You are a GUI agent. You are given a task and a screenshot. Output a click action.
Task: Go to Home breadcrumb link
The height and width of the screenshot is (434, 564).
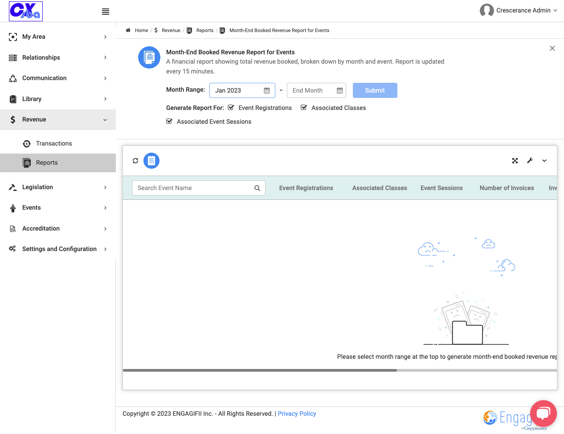(142, 30)
